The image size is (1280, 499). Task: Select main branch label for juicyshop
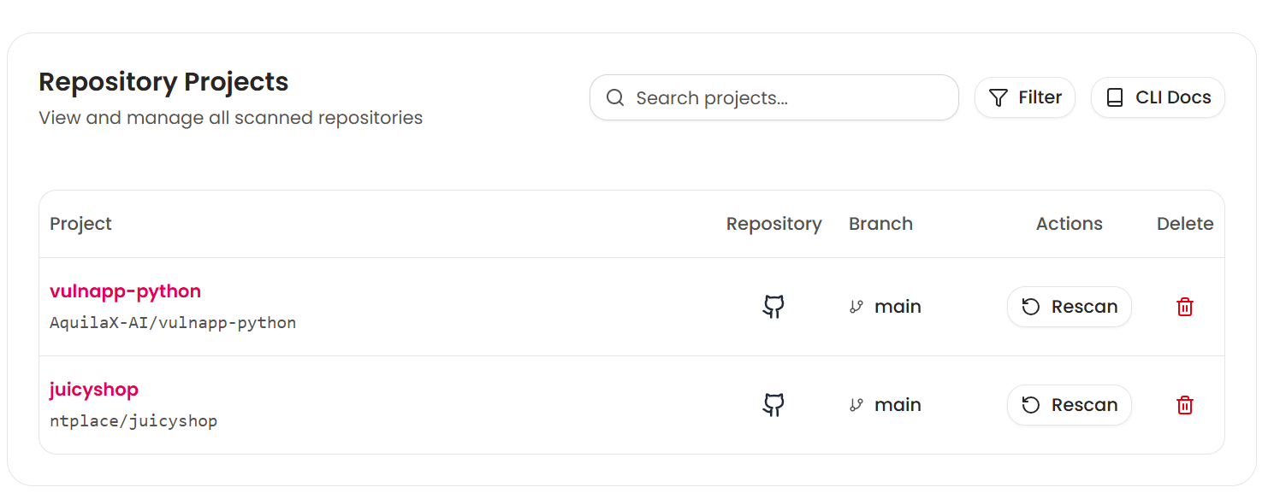point(898,405)
